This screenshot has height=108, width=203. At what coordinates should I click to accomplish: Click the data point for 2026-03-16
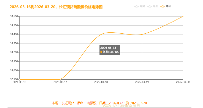point(19,79)
